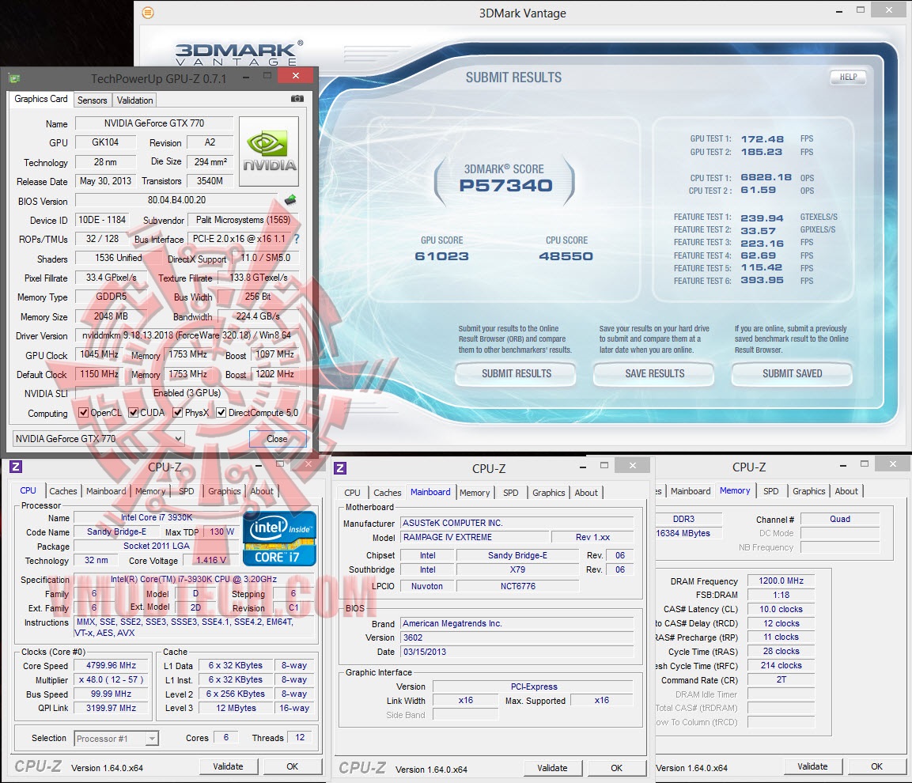
Task: Click the NVIDIA logo in GPU-Z
Action: [x=269, y=151]
